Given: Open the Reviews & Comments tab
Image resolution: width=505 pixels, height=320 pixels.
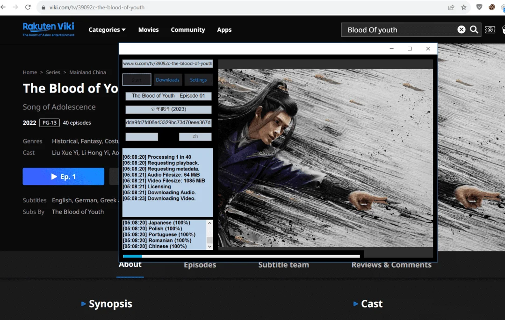Looking at the screenshot, I should click(391, 266).
